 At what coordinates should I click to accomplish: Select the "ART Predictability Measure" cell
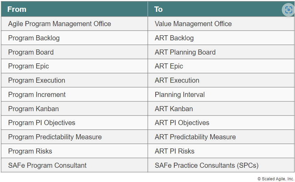(x=195, y=137)
